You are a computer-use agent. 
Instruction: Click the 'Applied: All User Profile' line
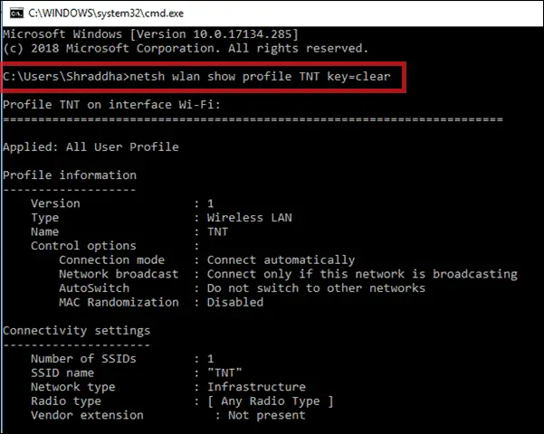[x=91, y=147]
